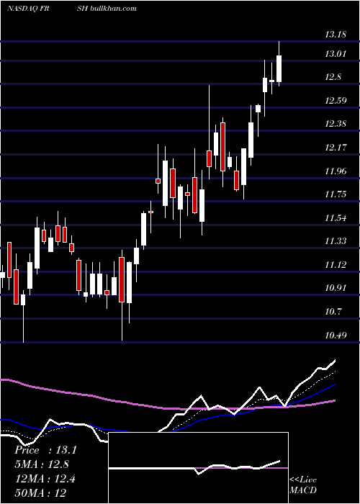This screenshot has height=504, width=360.
Task: Click the MACD inset chart box
Action: point(198,468)
